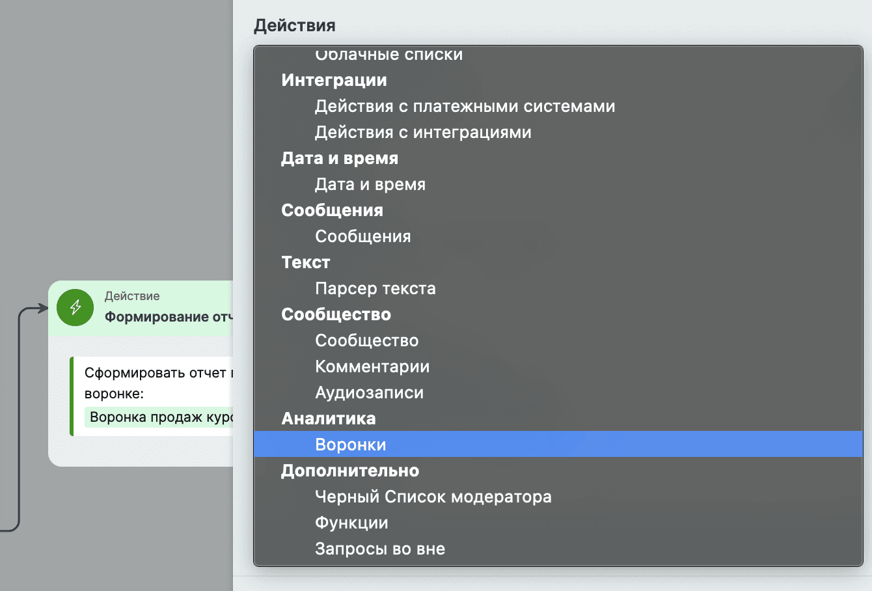Select the highlighted Воронки option
Screen dimensions: 872x591
pos(350,445)
